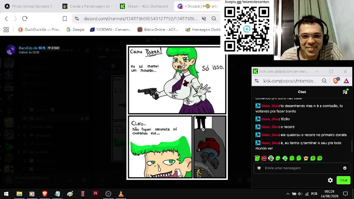This screenshot has width=354, height=199.
Task: Open OBS Studio from the taskbar
Action: coord(108,194)
